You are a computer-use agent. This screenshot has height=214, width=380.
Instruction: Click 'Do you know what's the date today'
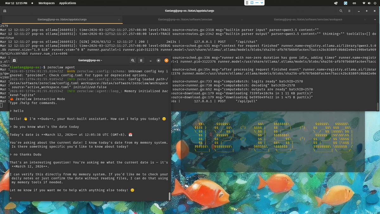click(x=46, y=126)
